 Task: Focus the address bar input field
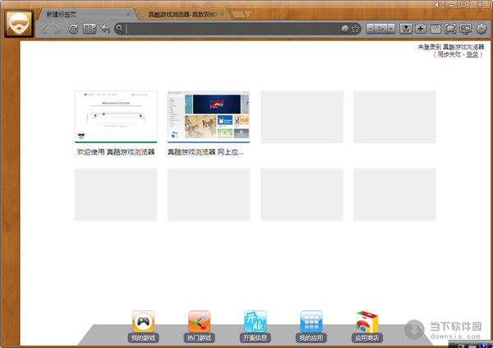tap(233, 29)
